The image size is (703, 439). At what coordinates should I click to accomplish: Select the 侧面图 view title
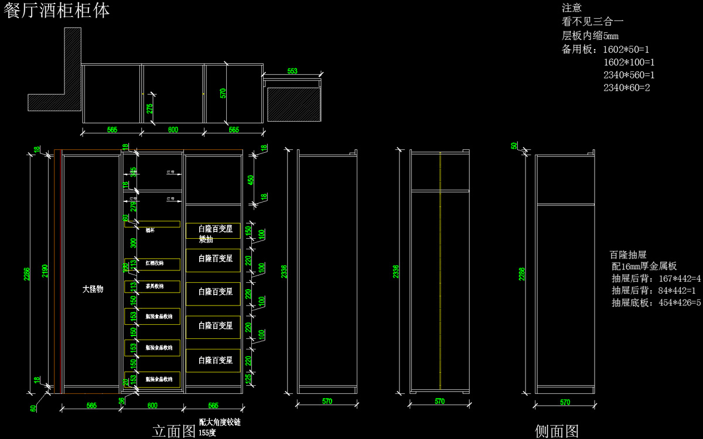557,431
